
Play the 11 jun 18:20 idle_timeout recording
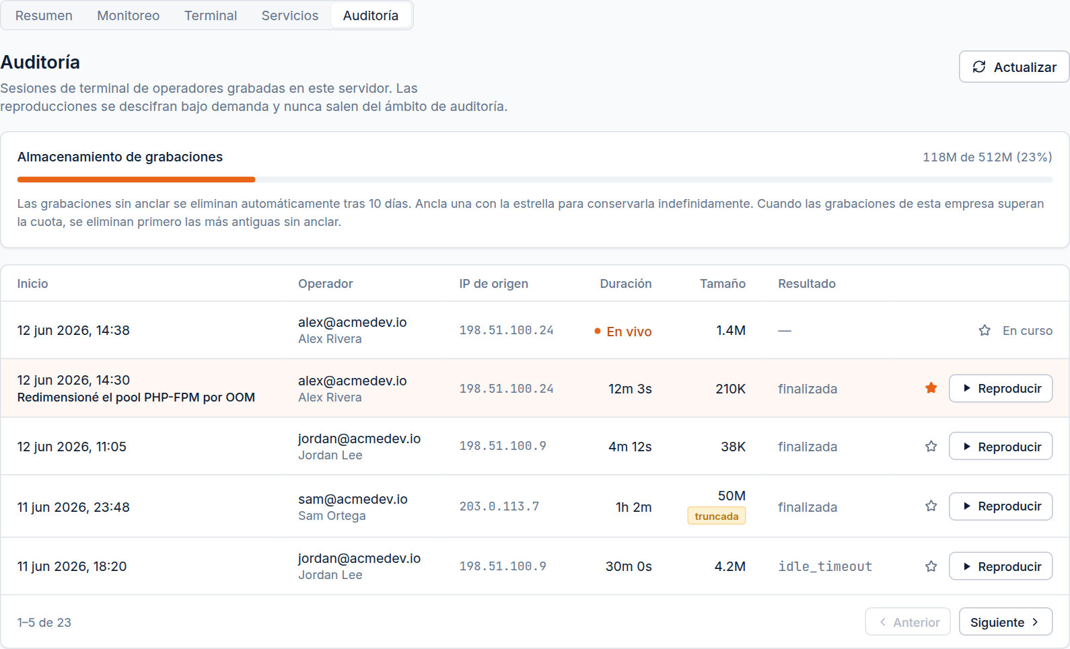click(1001, 566)
